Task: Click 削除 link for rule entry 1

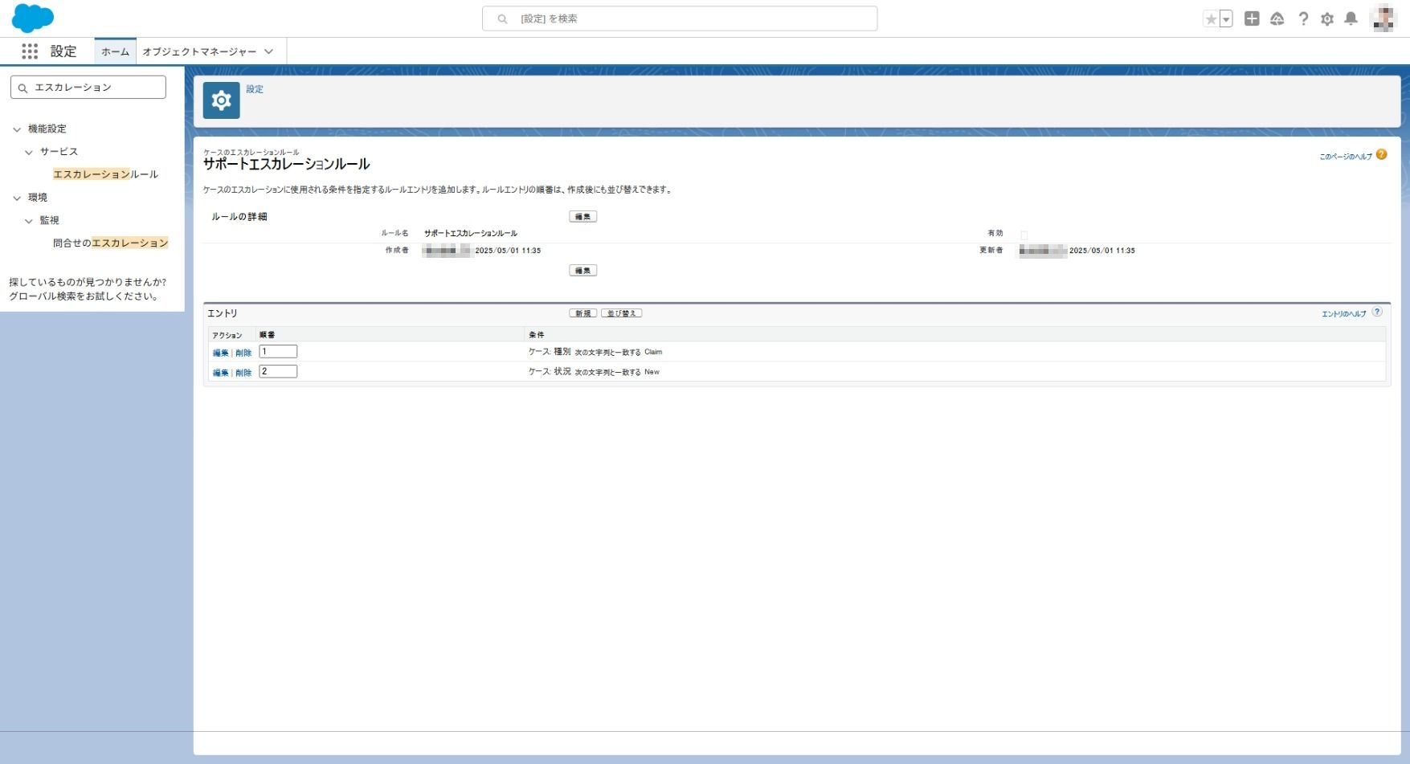Action: tap(243, 353)
